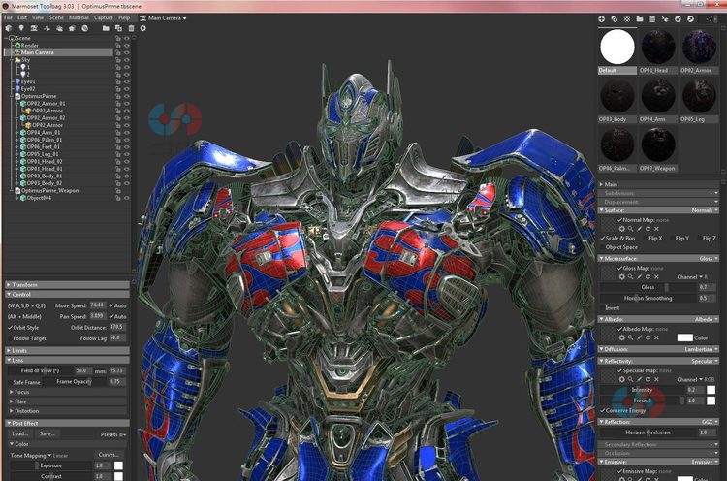This screenshot has width=727, height=481.
Task: Click the first cube icon in the scene toolbar
Action: point(9,28)
